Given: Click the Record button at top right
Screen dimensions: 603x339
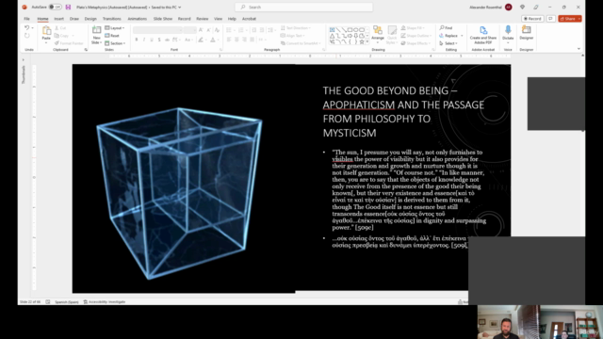Looking at the screenshot, I should [x=532, y=19].
